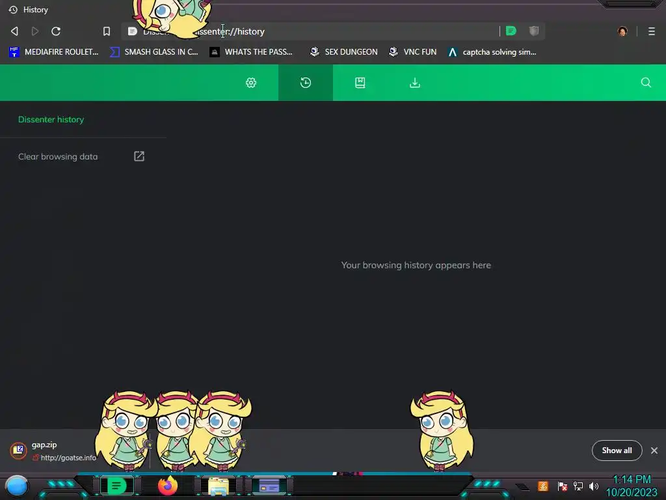Open the Action Center flag tray icon
The image size is (666, 500).
tap(562, 486)
